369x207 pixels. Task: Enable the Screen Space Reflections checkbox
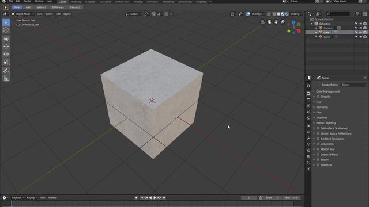pos(318,133)
